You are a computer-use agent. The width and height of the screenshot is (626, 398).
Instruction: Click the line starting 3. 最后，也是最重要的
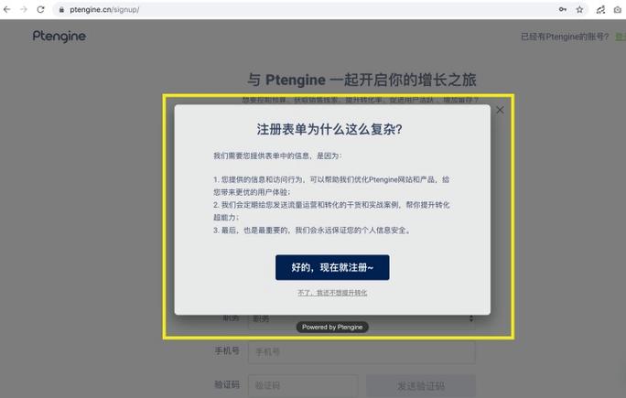tap(312, 230)
